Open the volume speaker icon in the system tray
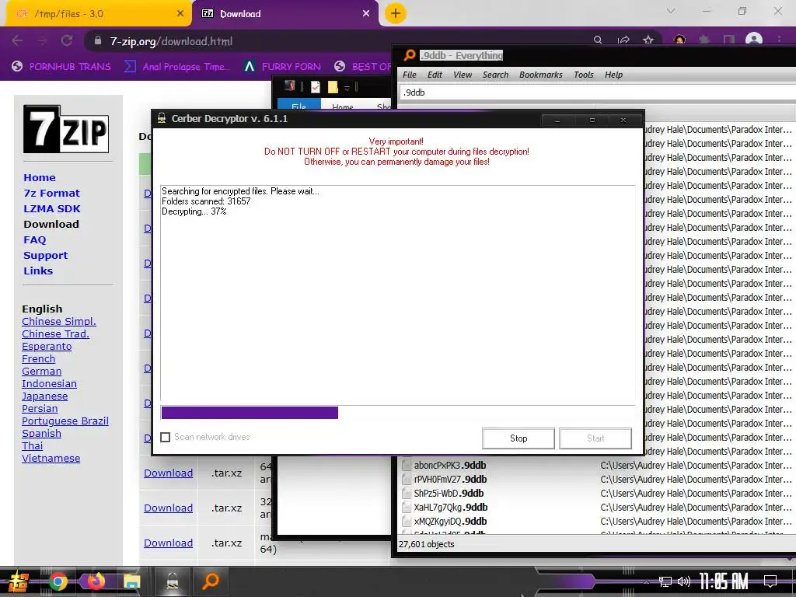Screen dimensions: 796x597 [x=684, y=581]
